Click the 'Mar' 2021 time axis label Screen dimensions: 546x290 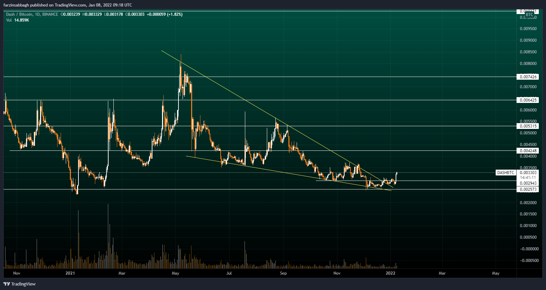[x=122, y=273]
